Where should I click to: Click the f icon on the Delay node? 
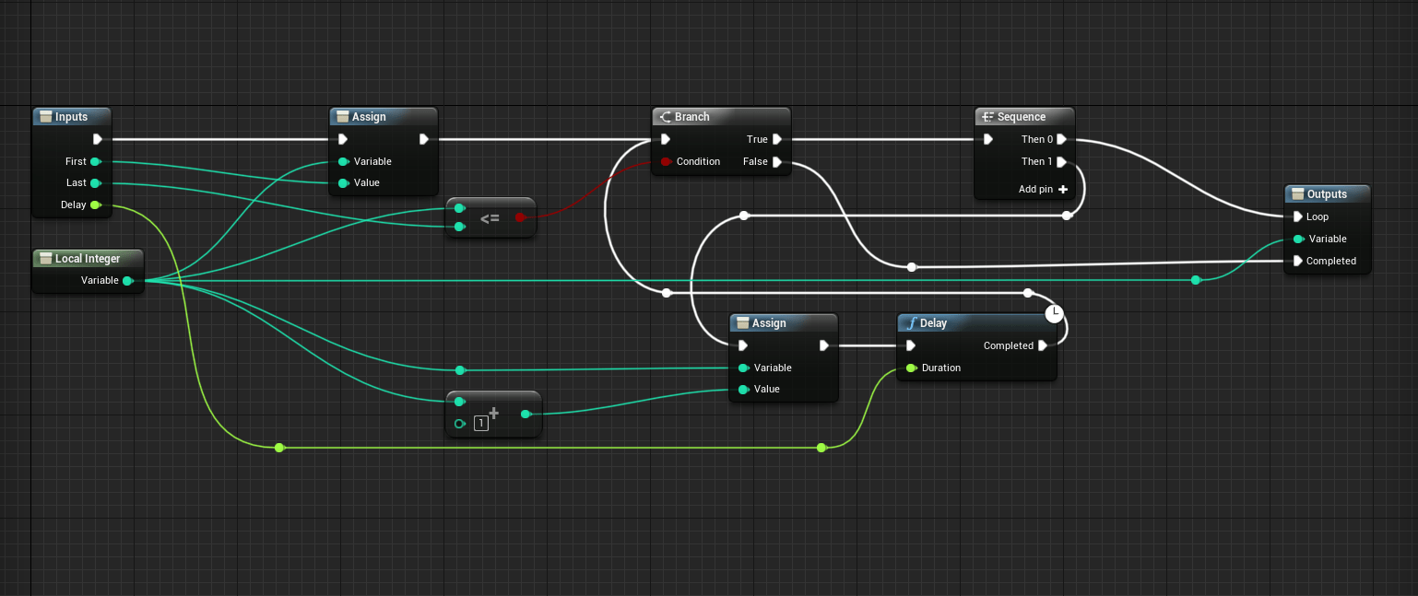tap(911, 322)
